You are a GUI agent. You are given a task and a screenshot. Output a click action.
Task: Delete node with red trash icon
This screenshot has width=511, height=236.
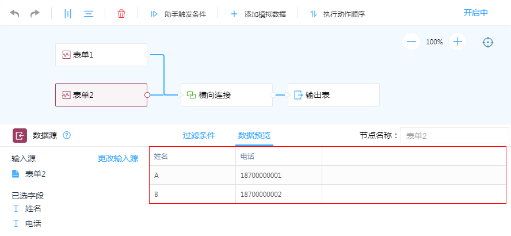point(121,13)
